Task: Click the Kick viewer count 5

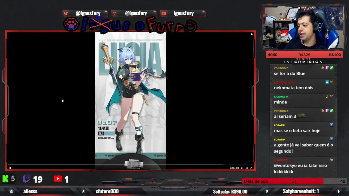Action: pos(13,179)
